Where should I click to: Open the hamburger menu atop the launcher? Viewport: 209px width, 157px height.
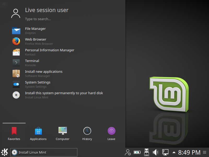4,4
